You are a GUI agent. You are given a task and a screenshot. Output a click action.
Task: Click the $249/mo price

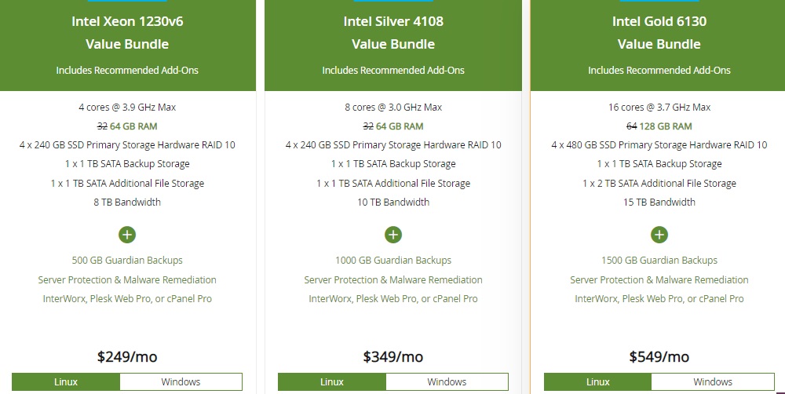pos(127,357)
